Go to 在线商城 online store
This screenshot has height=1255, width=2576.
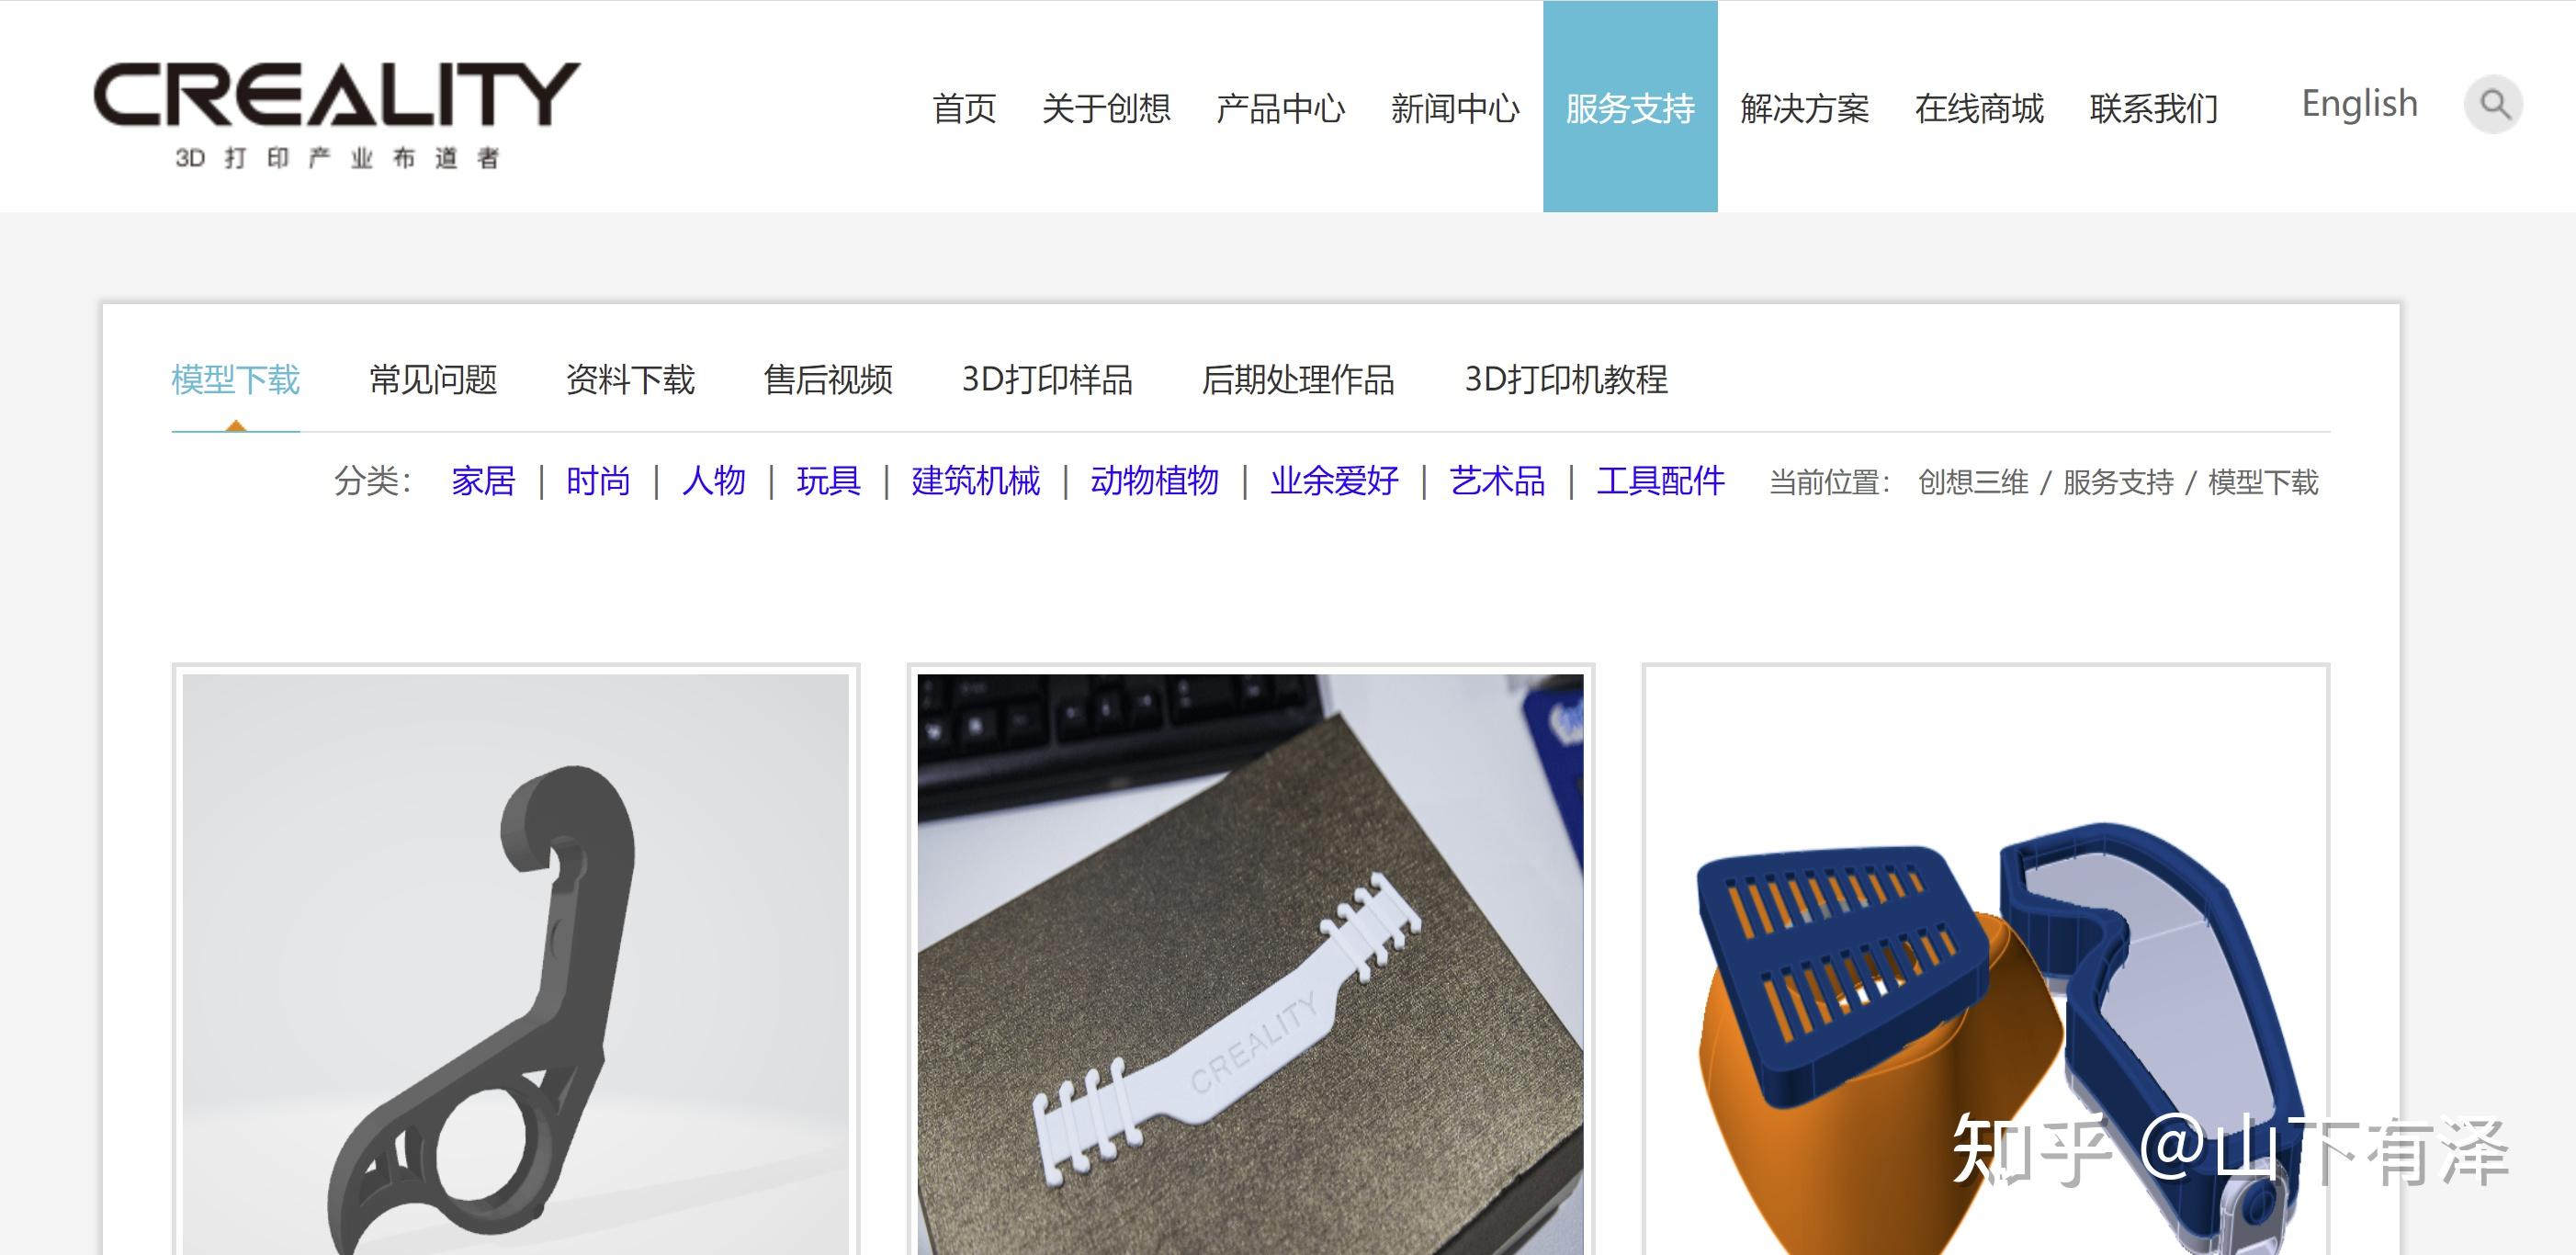click(x=1979, y=108)
